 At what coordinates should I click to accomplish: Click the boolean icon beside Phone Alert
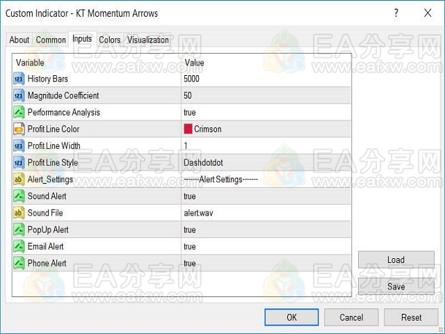19,263
